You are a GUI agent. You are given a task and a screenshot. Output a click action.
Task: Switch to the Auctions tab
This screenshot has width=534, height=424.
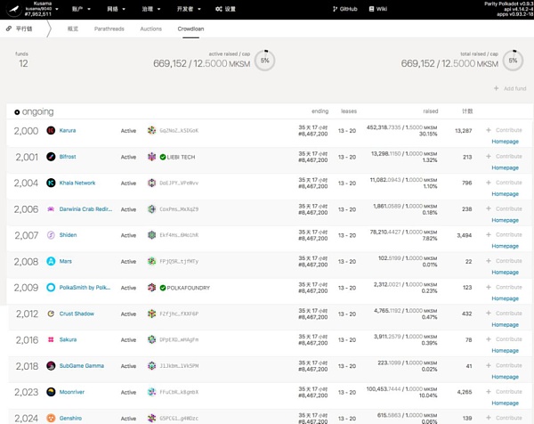[152, 29]
